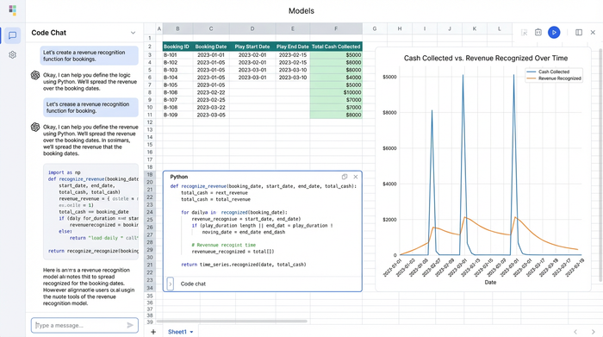The image size is (603, 337).
Task: Click the second user message bubble
Action: 90,108
